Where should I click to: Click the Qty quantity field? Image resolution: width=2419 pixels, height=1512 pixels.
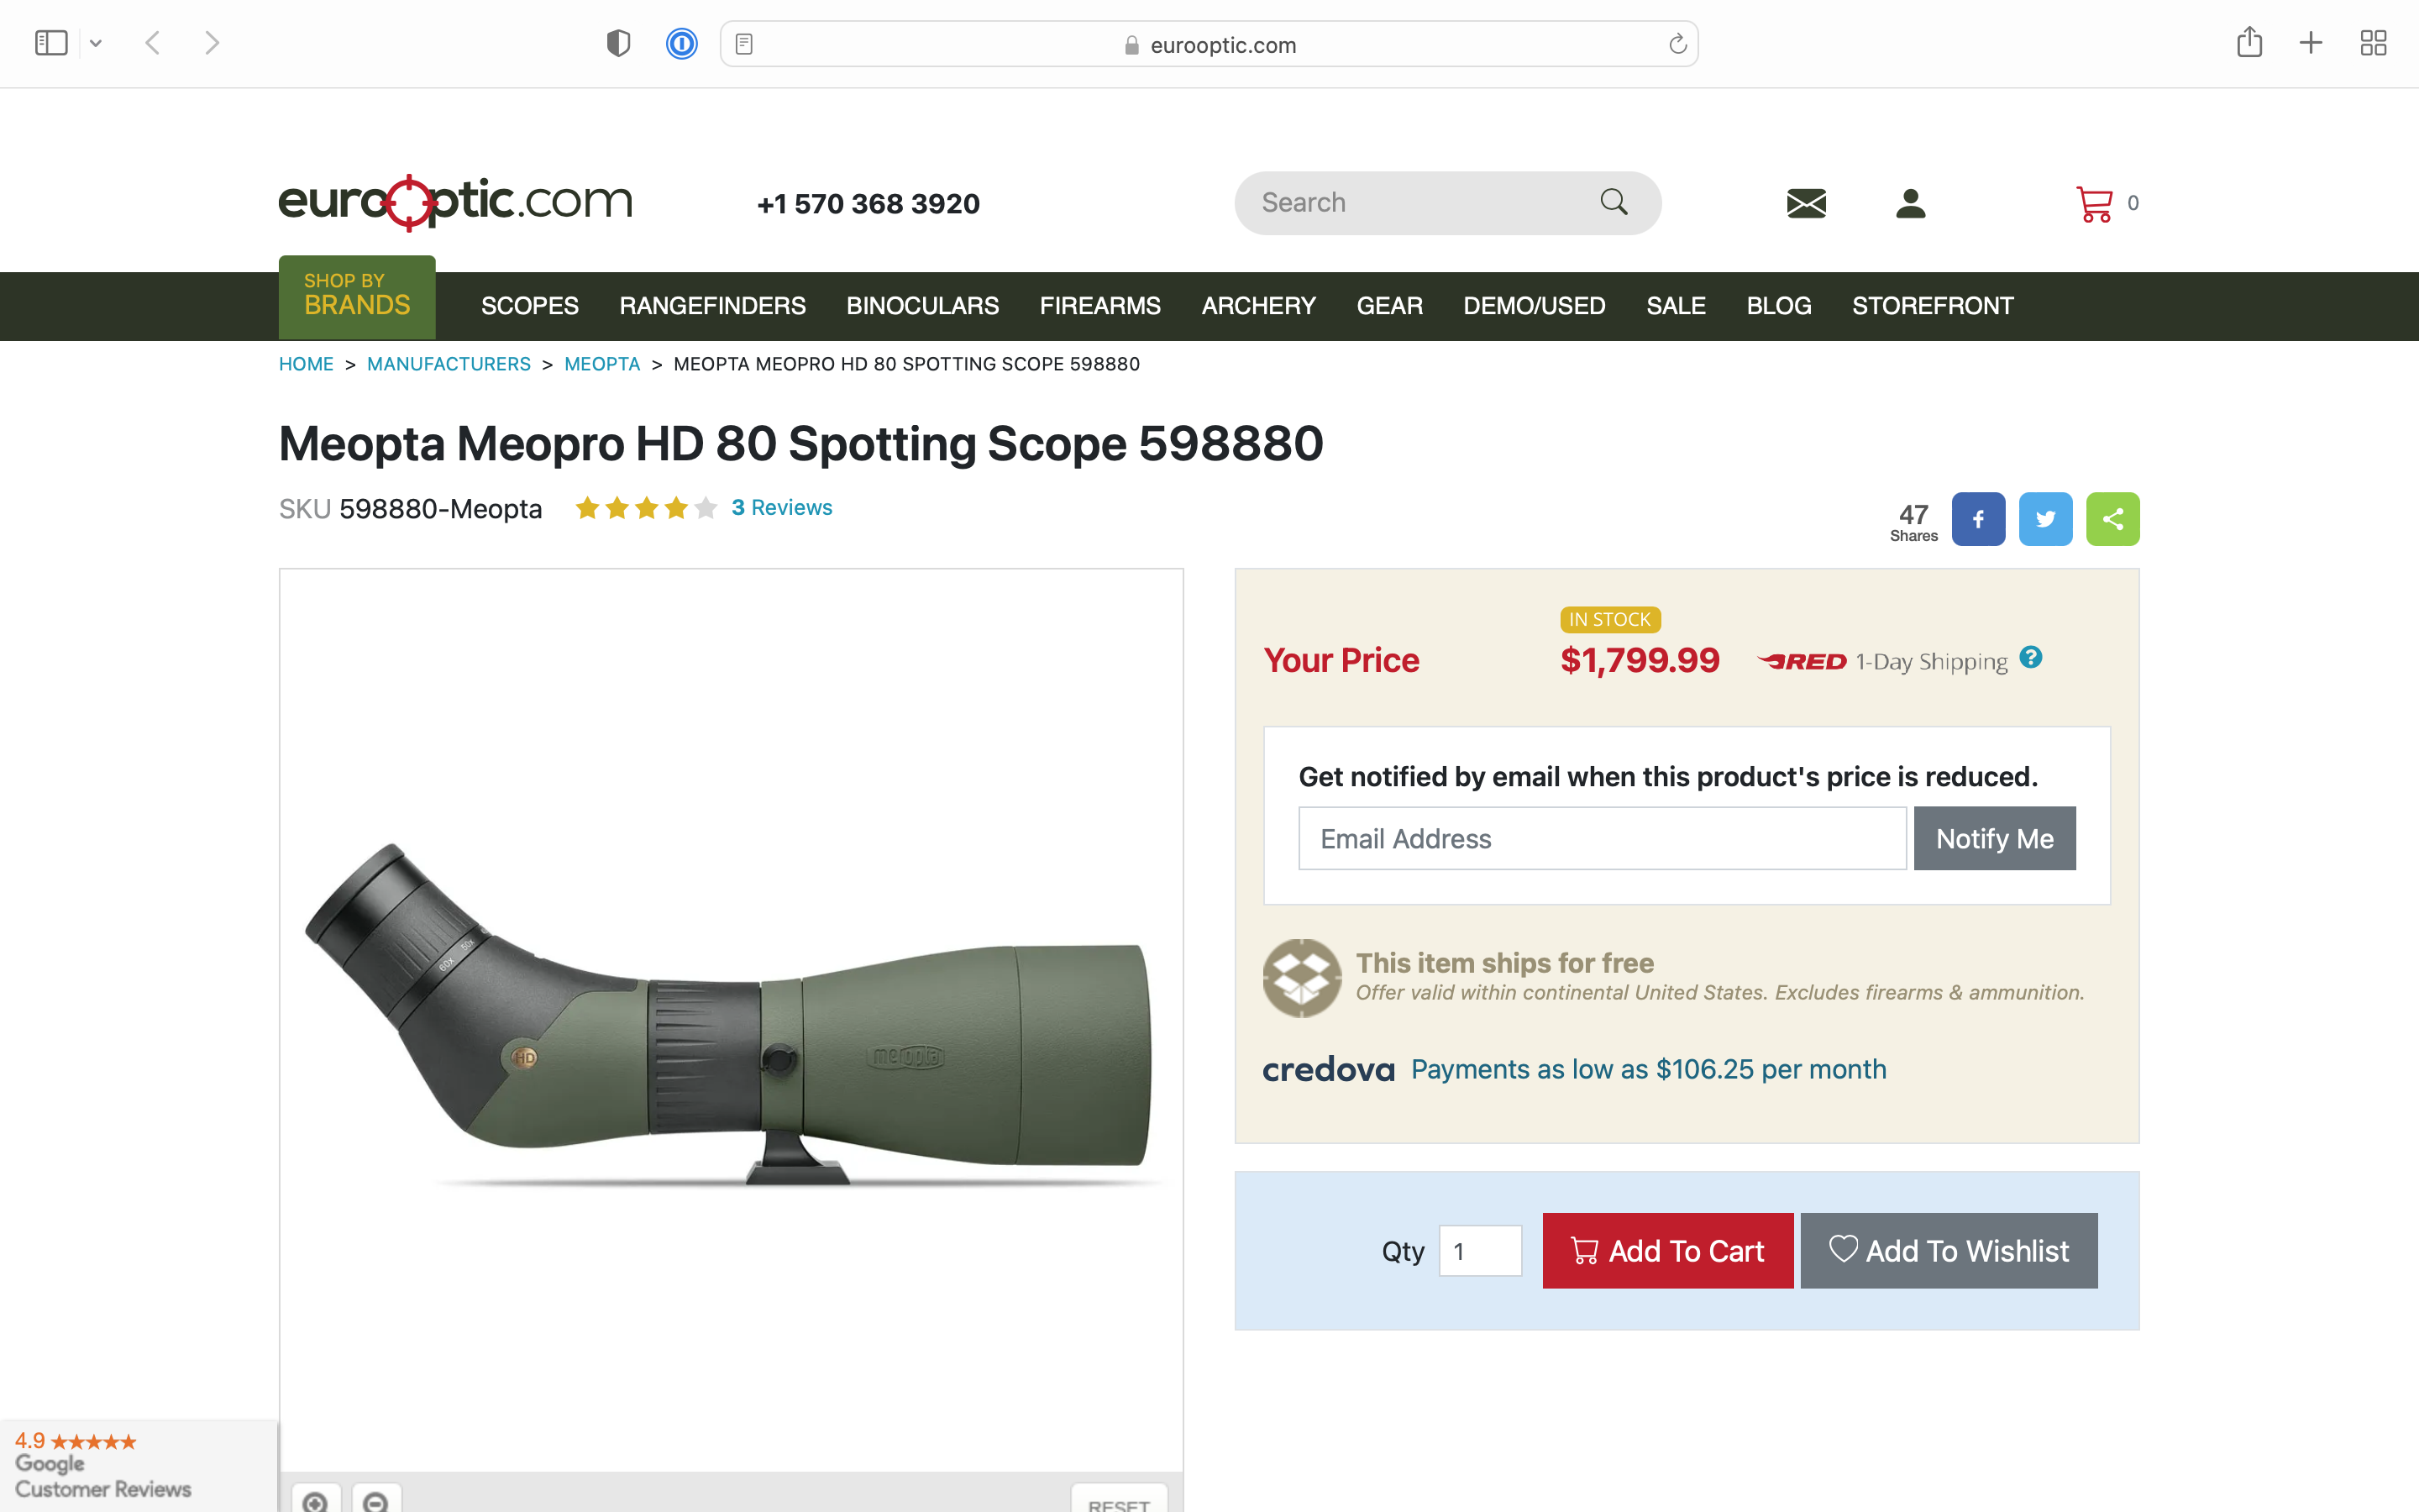point(1481,1251)
